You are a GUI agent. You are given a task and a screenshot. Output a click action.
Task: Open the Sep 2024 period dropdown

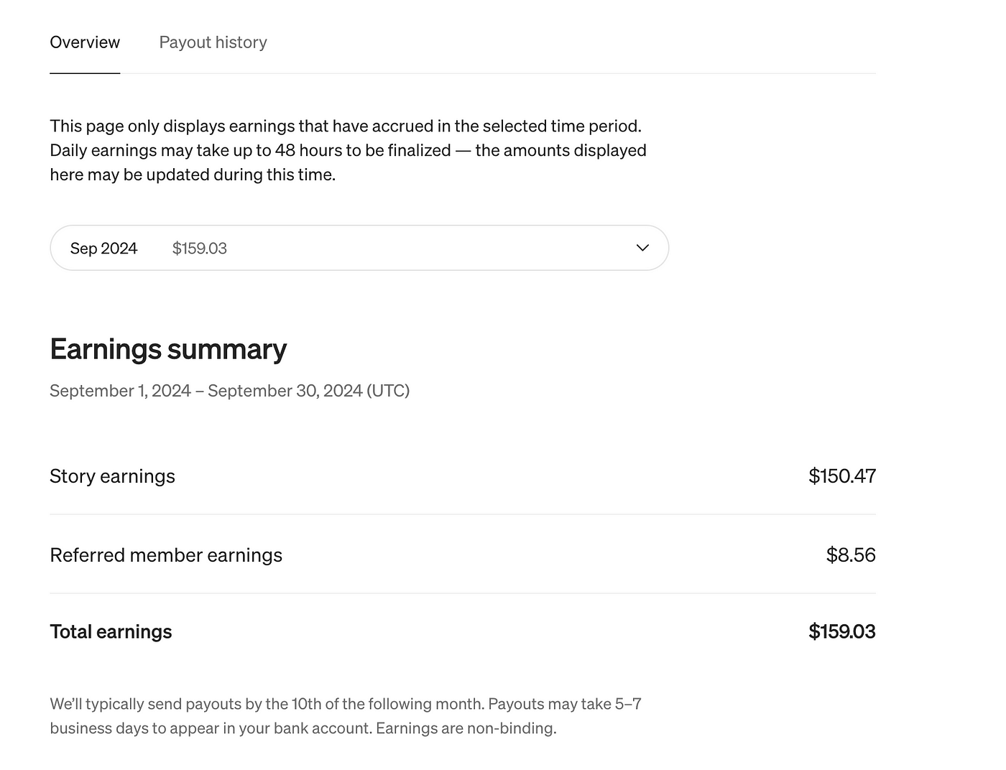tap(359, 248)
